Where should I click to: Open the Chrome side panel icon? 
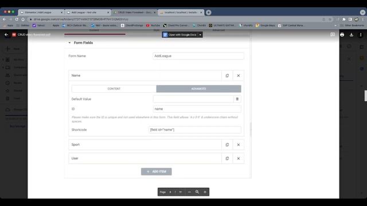tap(350, 19)
